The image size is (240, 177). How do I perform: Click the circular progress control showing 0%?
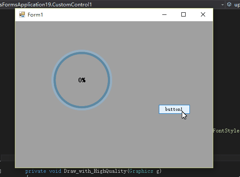point(82,80)
